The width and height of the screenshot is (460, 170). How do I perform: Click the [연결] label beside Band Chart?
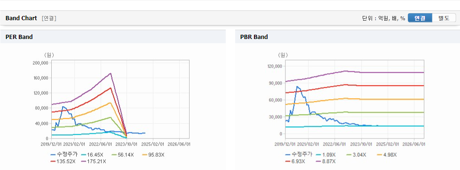(49, 18)
